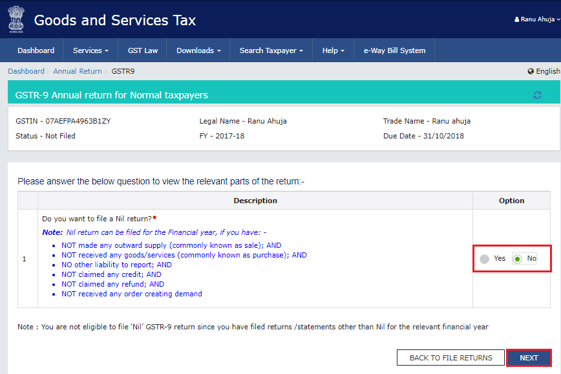Click the GSTR9 breadcrumb text

coord(123,71)
